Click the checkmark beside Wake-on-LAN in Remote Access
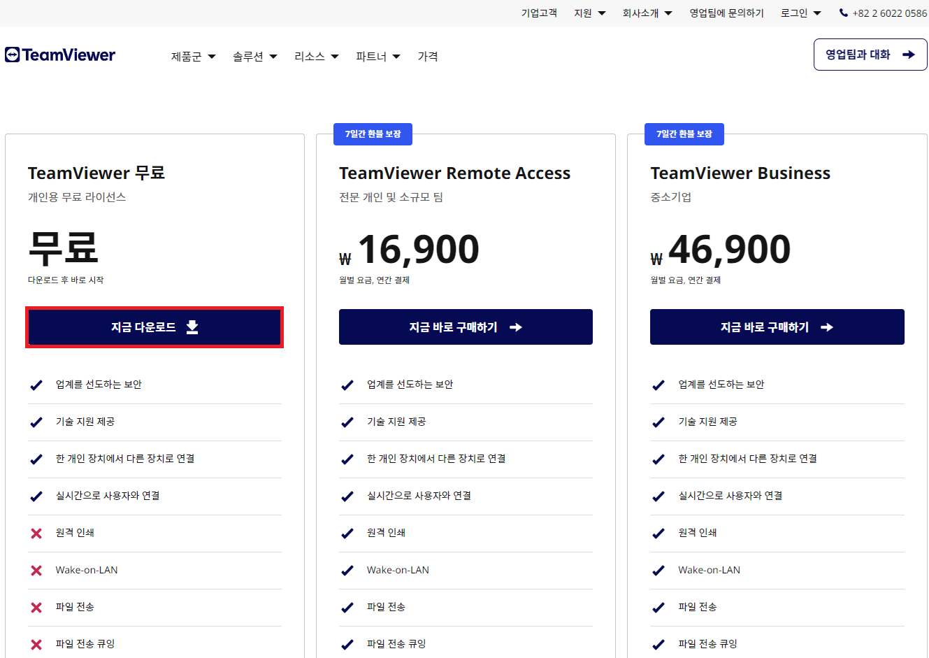This screenshot has width=929, height=658. click(347, 571)
